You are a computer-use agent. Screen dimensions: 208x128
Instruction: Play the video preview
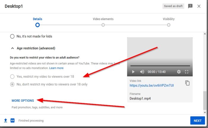[x=133, y=72]
